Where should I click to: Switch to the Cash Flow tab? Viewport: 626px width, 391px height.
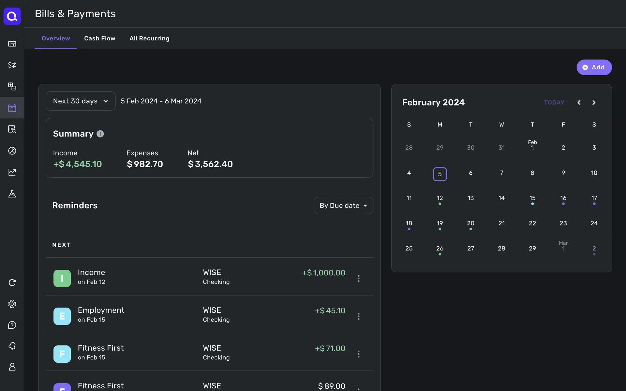(x=100, y=38)
